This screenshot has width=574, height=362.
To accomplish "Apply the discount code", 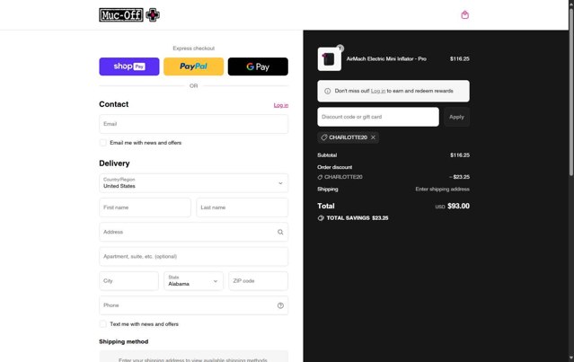I will pyautogui.click(x=456, y=117).
